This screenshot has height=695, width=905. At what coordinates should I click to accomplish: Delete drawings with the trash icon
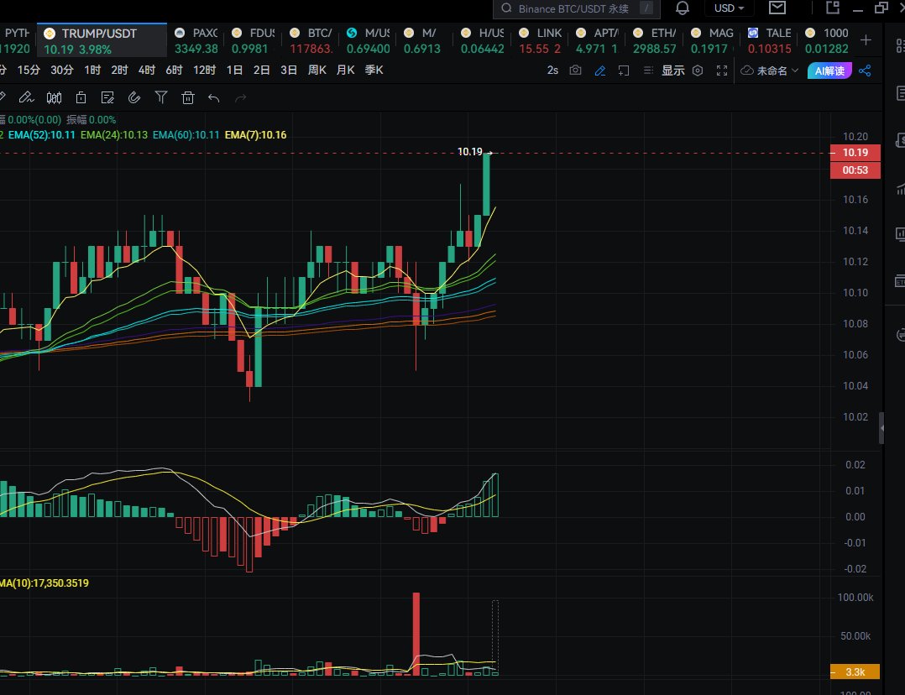coord(187,97)
